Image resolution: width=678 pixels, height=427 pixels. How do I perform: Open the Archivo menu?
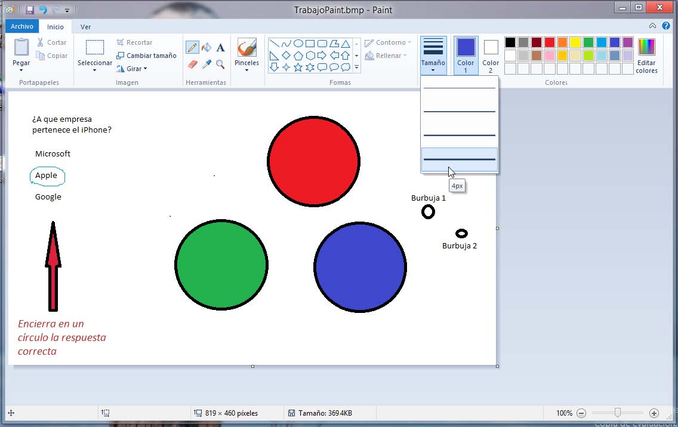(22, 26)
